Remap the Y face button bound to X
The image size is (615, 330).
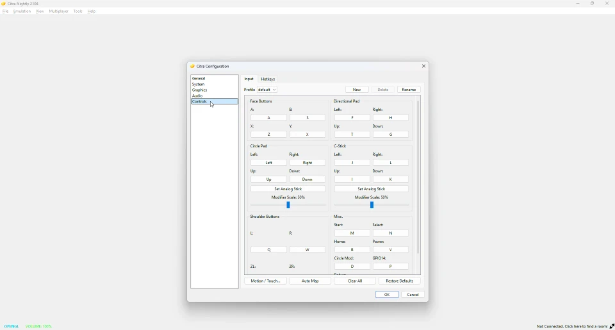(307, 134)
